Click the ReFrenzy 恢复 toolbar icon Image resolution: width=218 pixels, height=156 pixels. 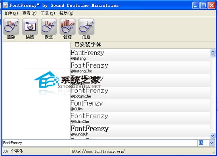[49, 27]
